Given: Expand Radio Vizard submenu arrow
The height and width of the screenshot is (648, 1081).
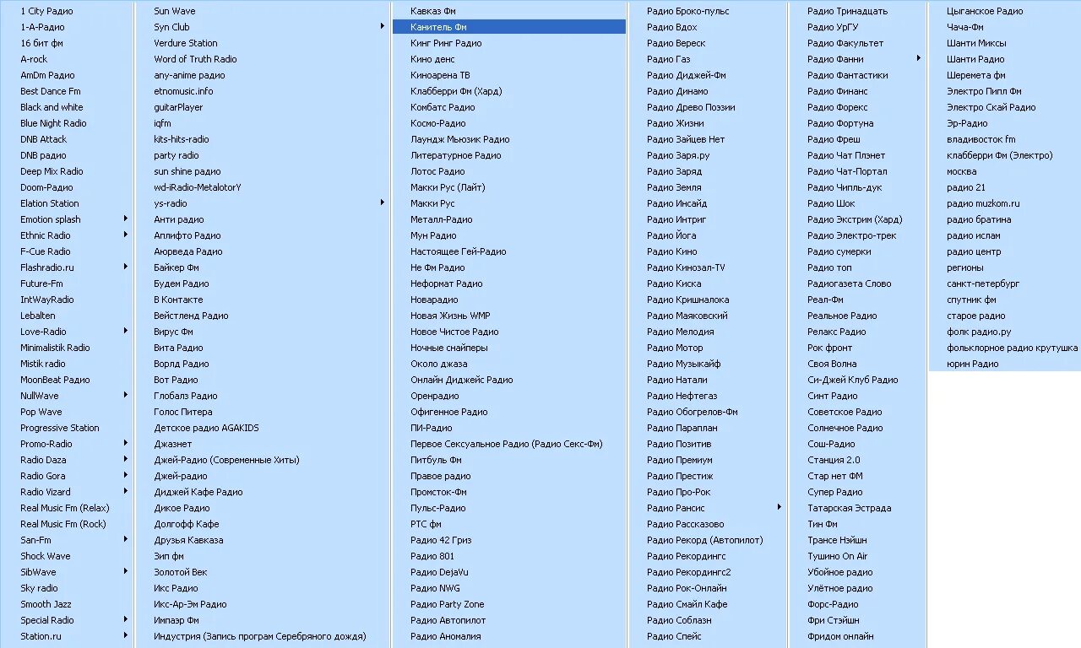Looking at the screenshot, I should 126,492.
